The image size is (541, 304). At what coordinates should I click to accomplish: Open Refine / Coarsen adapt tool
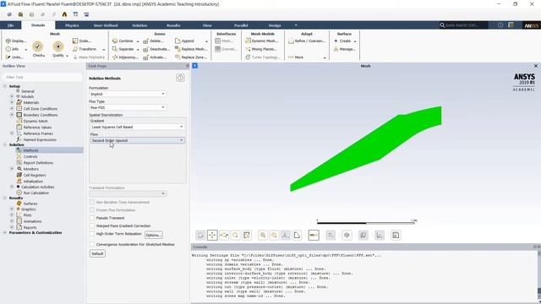(307, 41)
